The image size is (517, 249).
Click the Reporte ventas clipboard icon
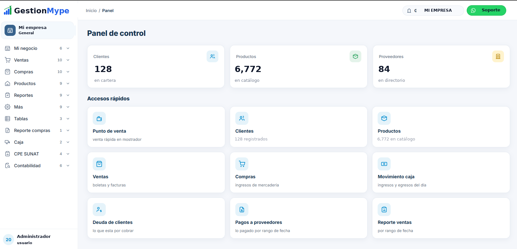point(384,210)
